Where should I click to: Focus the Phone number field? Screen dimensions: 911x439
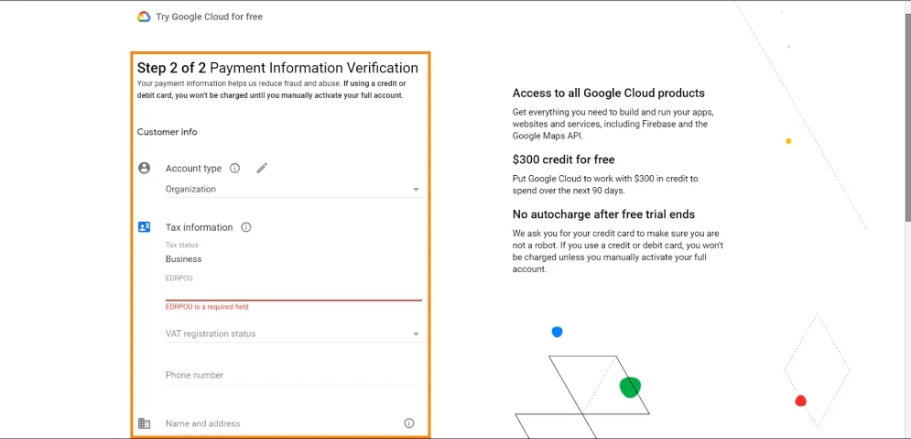click(293, 375)
